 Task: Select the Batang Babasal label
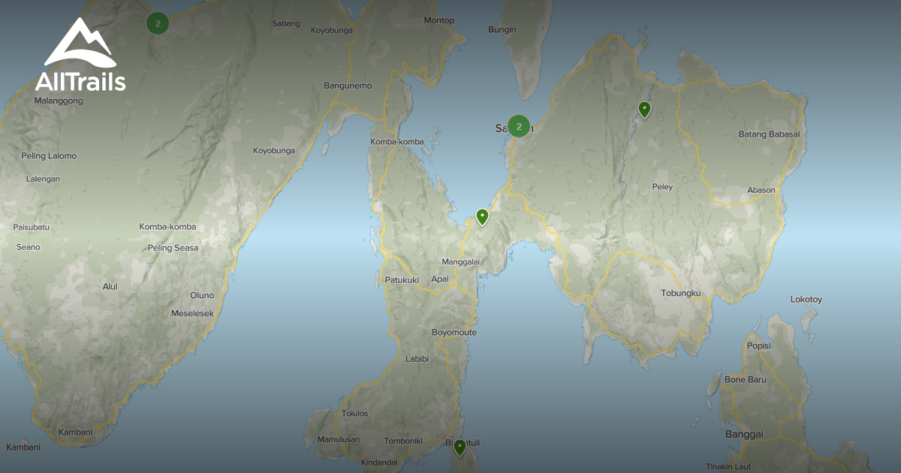coord(768,136)
